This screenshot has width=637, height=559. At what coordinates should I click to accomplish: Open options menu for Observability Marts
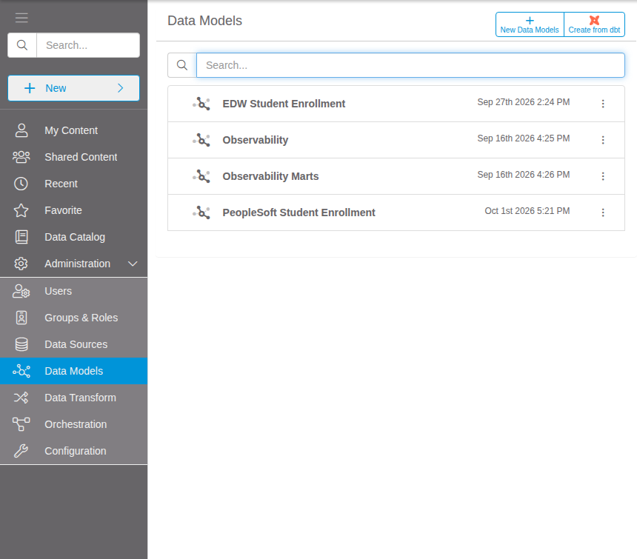[x=603, y=176]
